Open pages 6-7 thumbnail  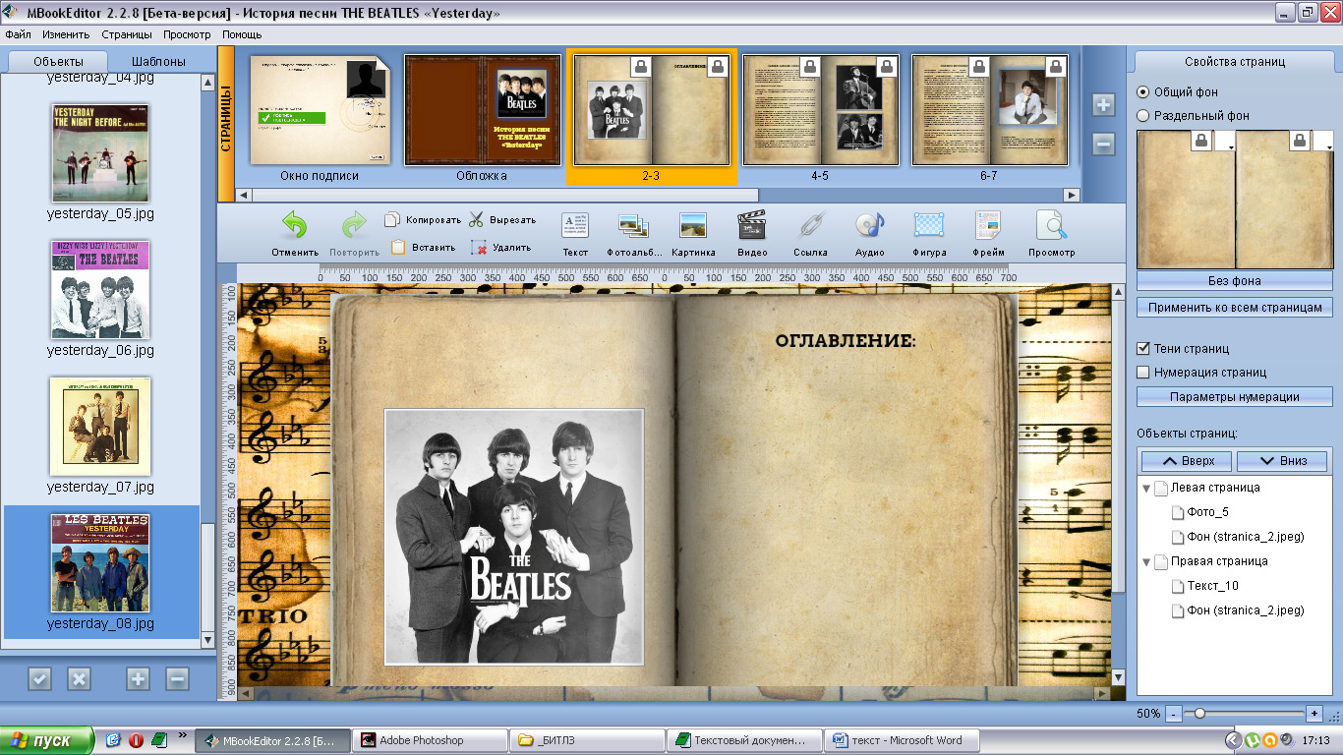pos(990,110)
